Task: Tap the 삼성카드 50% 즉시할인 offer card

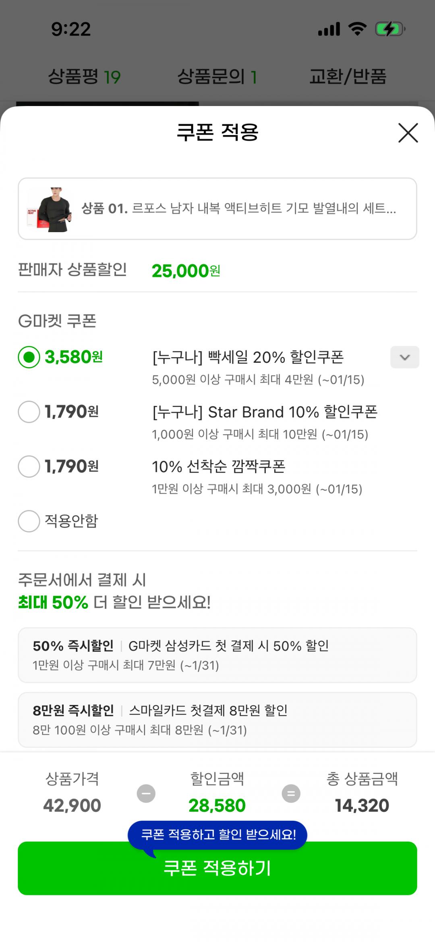Action: coord(217,655)
